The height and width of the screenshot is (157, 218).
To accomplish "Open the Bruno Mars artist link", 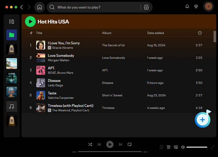I will tap(65, 73).
